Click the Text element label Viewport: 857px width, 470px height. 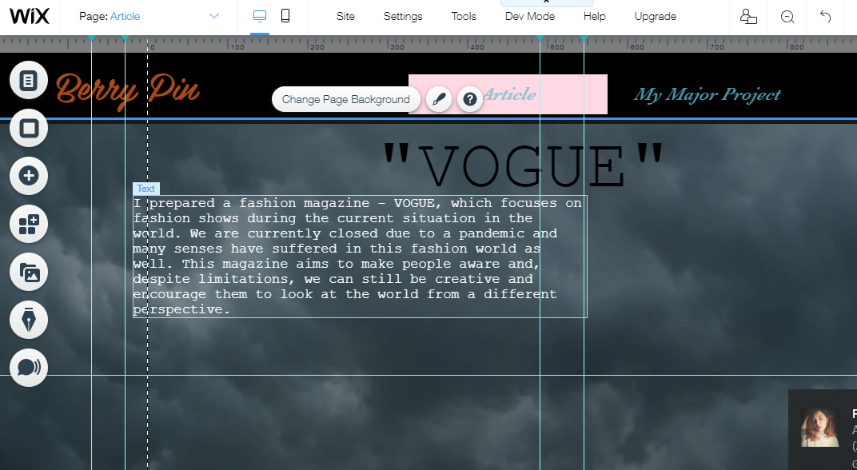coord(146,189)
